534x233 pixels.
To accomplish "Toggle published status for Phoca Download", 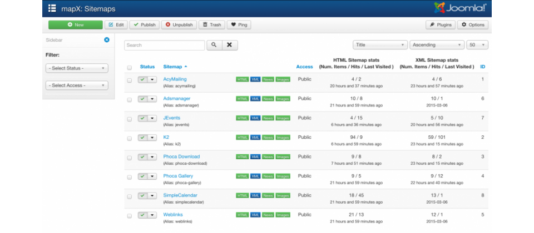I will [142, 157].
